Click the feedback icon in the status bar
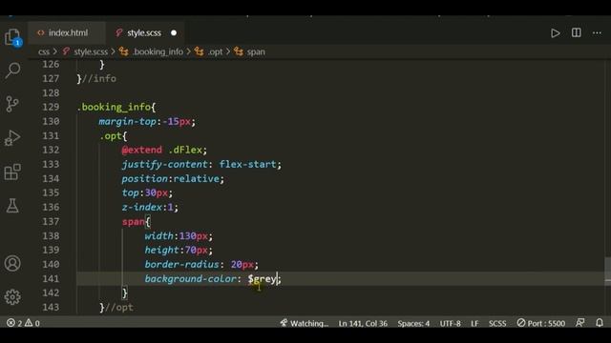 coord(580,323)
